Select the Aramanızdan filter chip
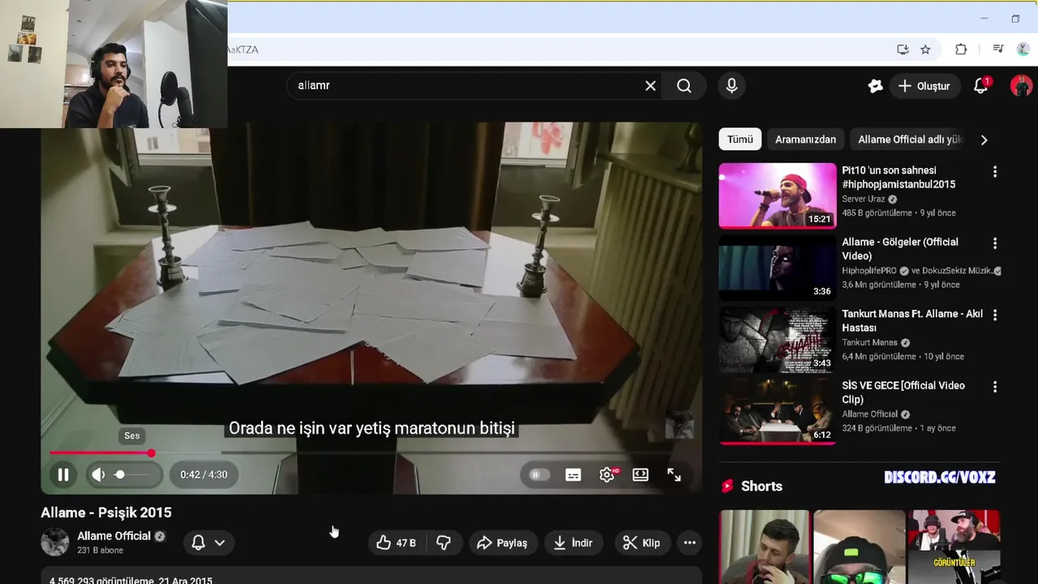Screen dimensions: 1038x584 coord(805,140)
